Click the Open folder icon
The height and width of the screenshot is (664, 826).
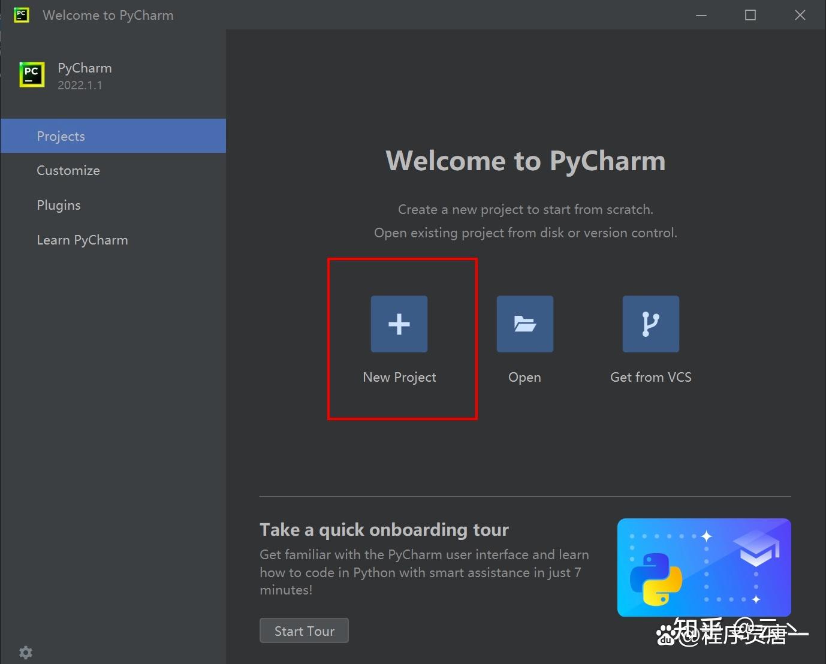pyautogui.click(x=524, y=324)
